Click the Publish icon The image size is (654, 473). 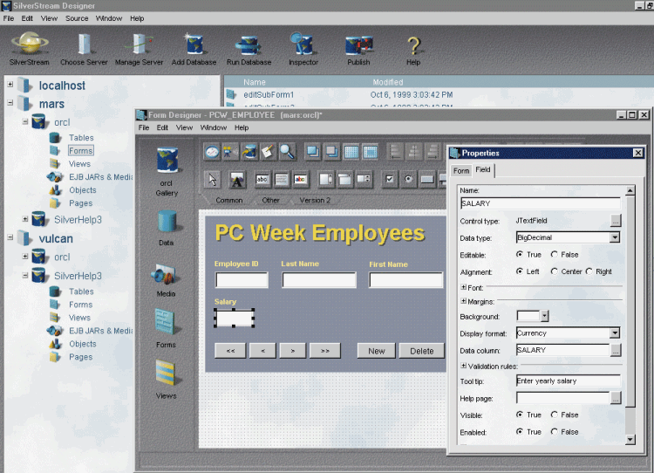pos(358,45)
